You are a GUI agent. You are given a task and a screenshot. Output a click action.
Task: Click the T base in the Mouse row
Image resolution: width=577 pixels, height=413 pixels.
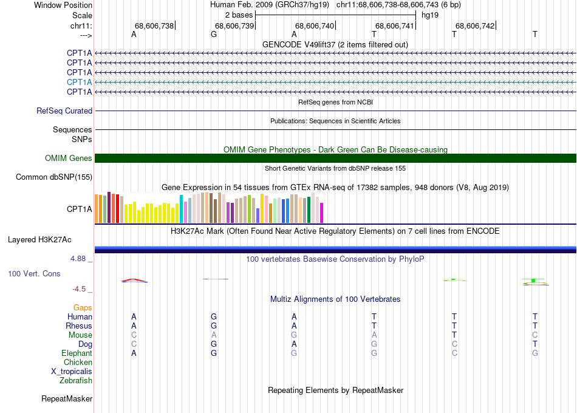click(454, 335)
